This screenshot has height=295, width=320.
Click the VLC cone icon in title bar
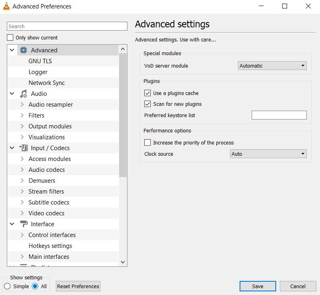pos(6,6)
